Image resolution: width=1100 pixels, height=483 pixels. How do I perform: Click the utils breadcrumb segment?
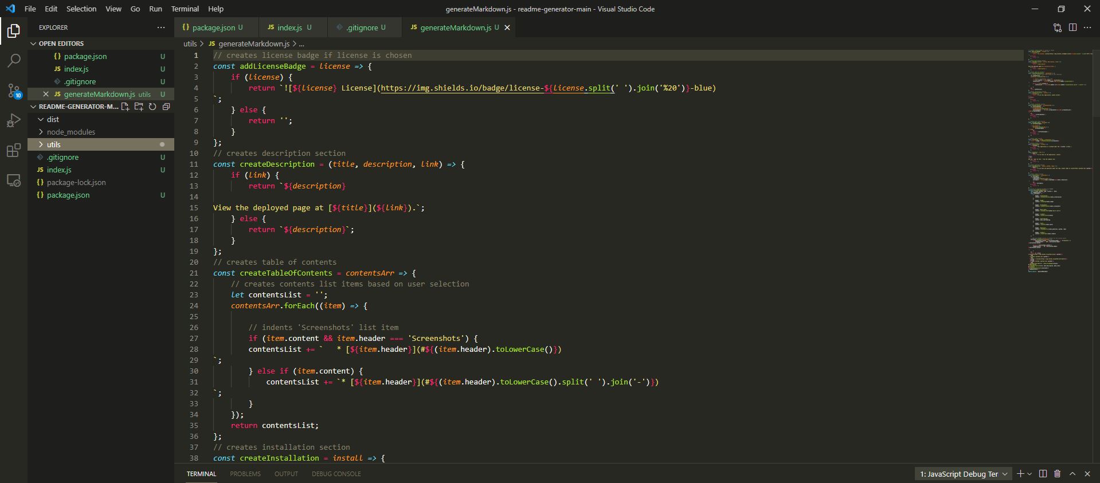tap(190, 44)
